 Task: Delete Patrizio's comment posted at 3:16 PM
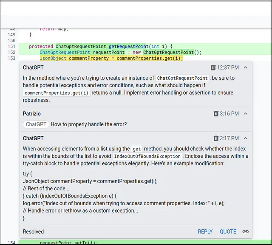click(216, 114)
